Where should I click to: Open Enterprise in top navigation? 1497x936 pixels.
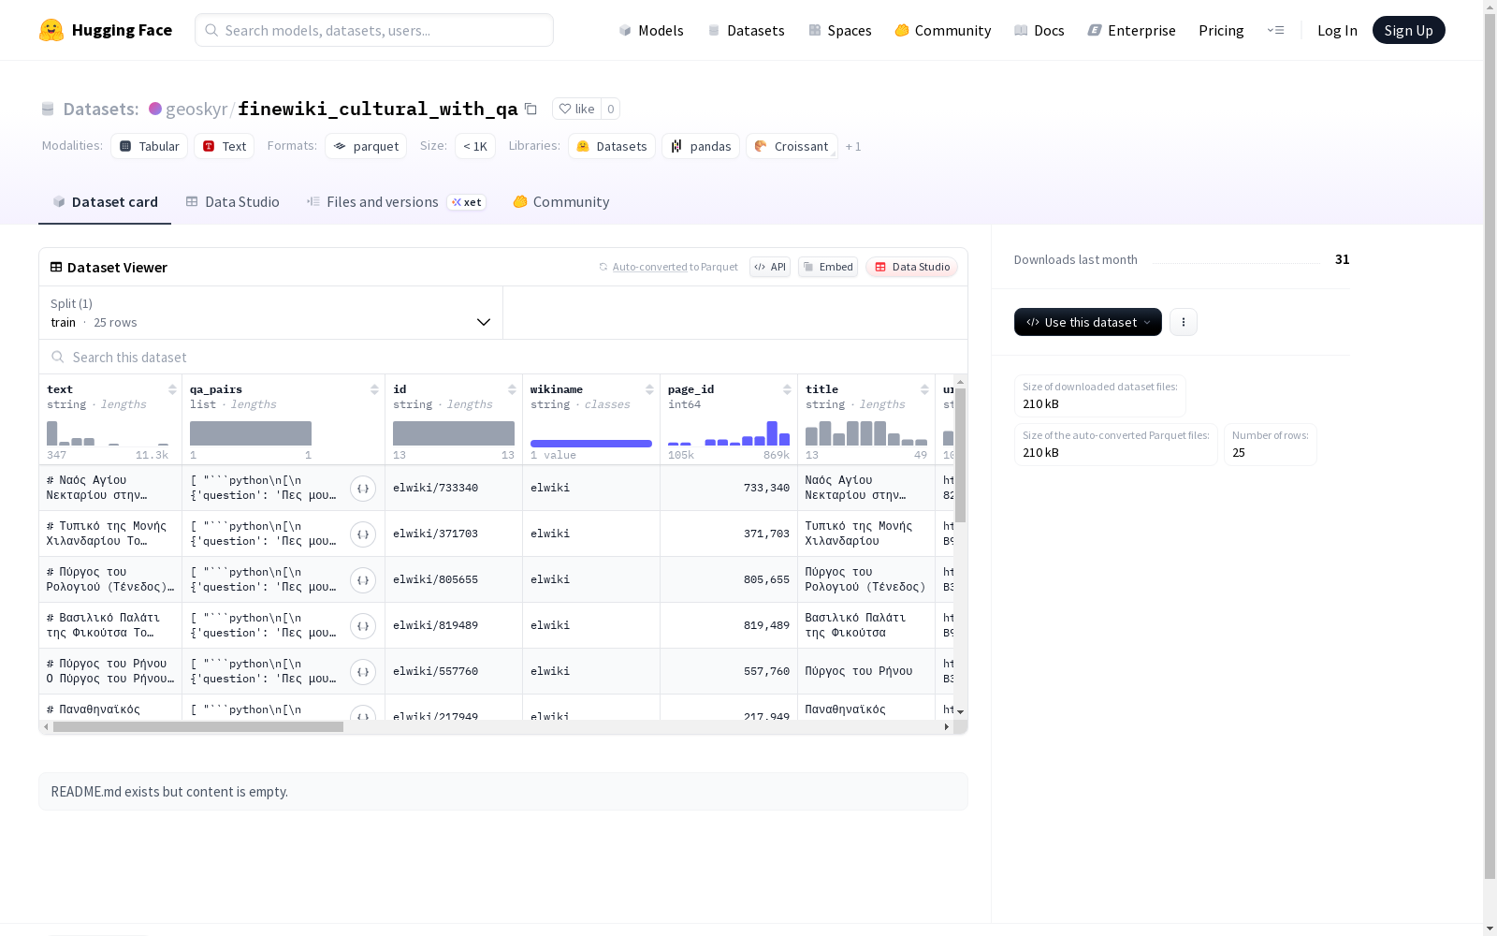[x=1132, y=30]
